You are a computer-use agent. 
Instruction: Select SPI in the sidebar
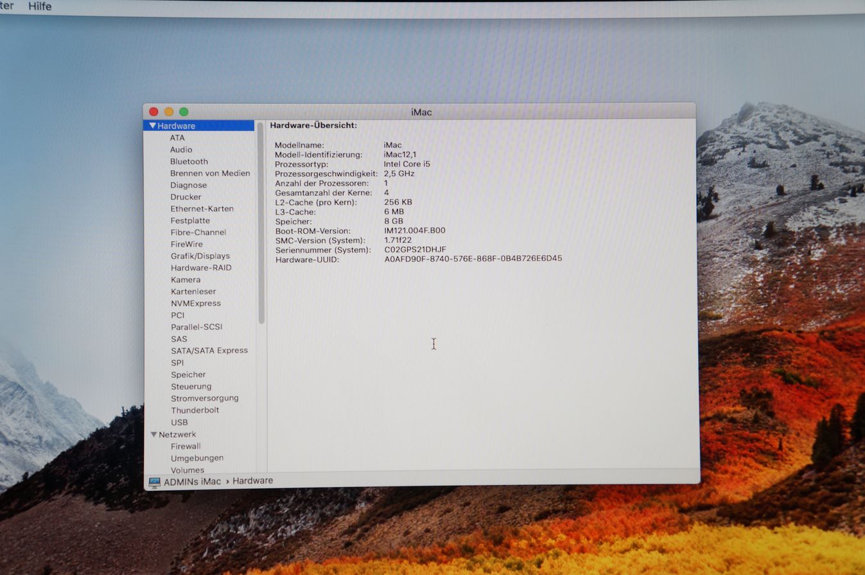(177, 363)
